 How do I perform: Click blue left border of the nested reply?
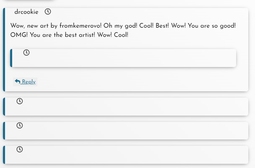coord(11,58)
